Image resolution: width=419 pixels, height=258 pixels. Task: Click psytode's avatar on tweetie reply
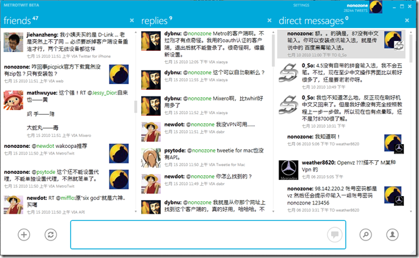pos(151,158)
